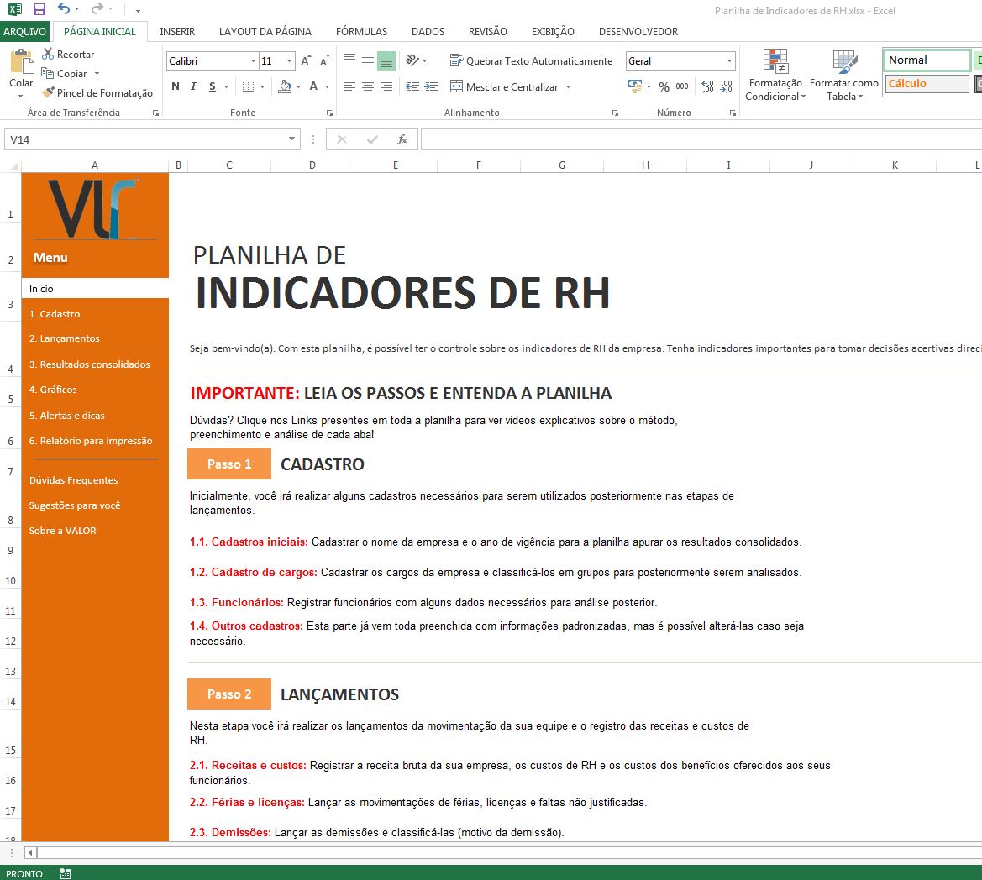Align text to the middle of cell

tap(368, 60)
